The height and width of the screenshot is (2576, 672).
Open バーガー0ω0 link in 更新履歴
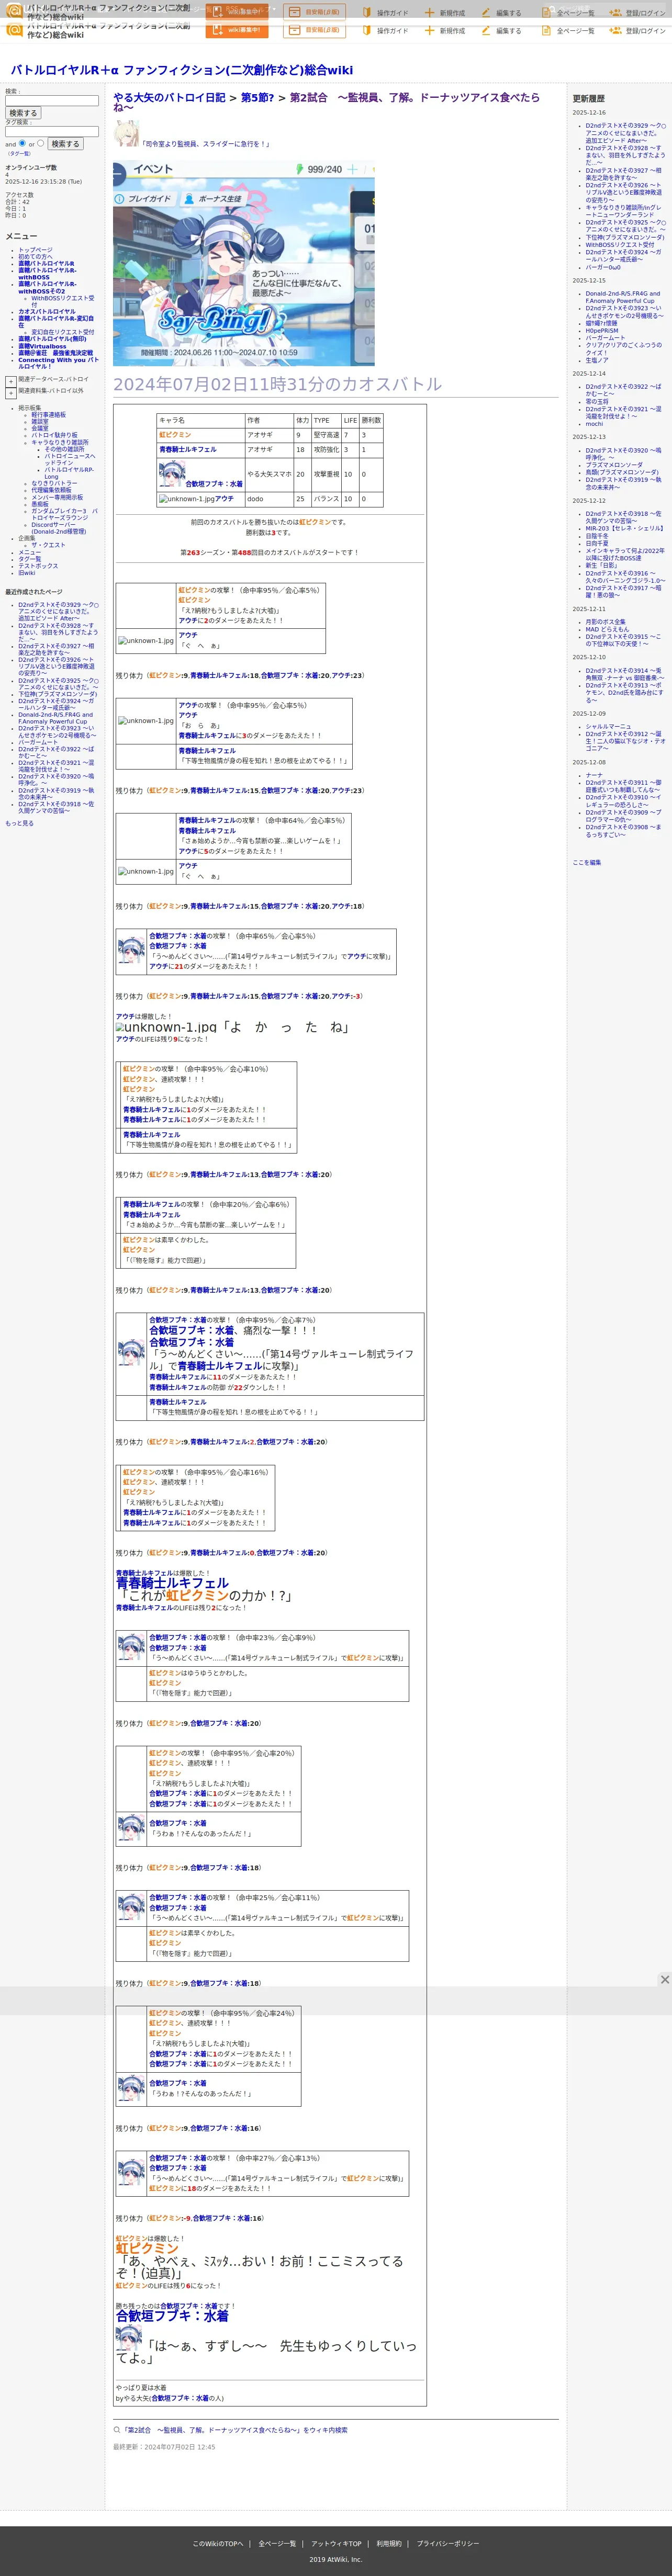(x=603, y=267)
